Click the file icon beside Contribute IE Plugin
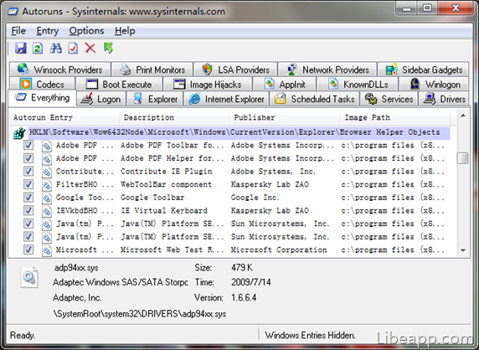This screenshot has height=350, width=479. (46, 172)
